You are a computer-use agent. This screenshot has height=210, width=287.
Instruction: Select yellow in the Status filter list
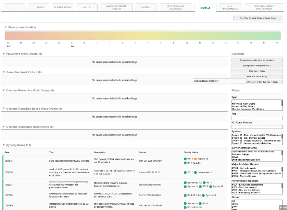pyautogui.click(x=235, y=204)
